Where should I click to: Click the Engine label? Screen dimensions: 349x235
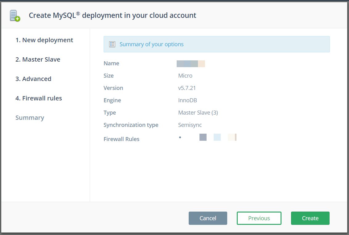(112, 100)
